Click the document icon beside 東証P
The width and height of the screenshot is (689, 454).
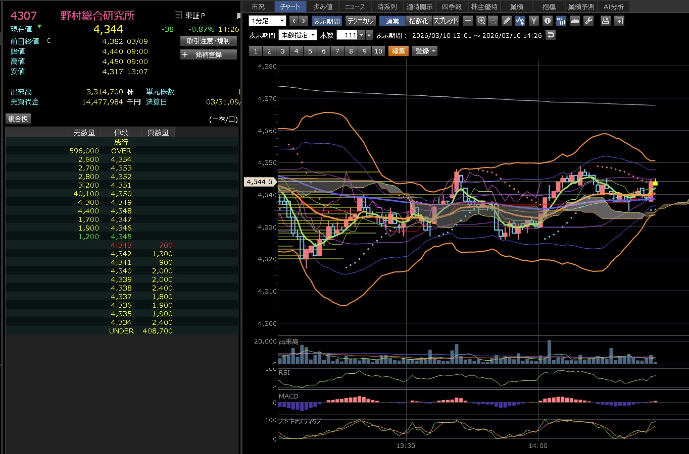[178, 16]
